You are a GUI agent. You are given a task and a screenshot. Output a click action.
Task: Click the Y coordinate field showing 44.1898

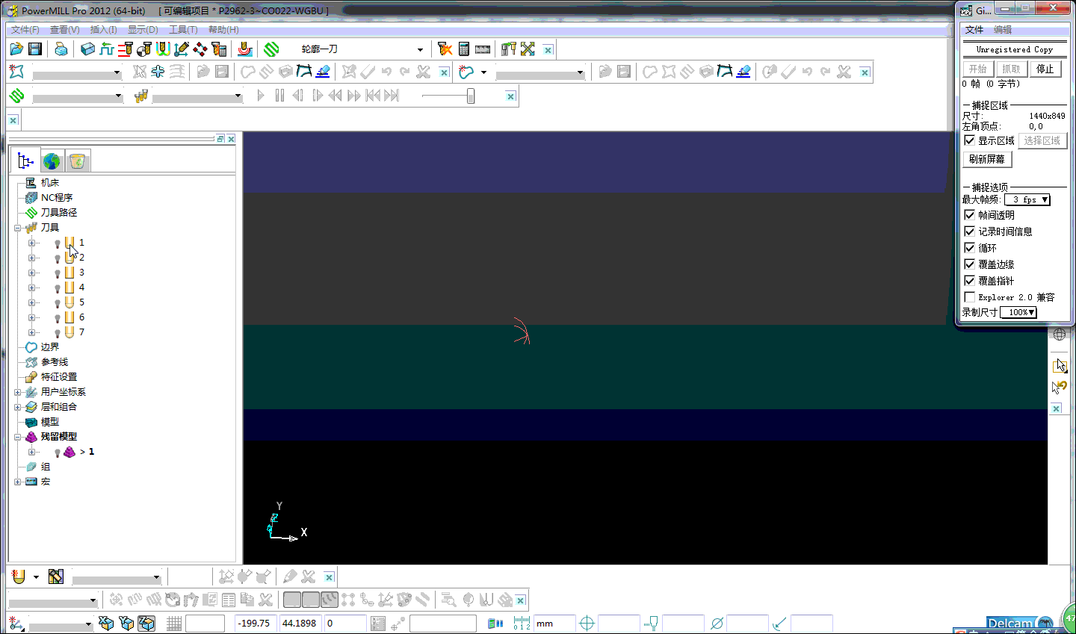point(300,623)
